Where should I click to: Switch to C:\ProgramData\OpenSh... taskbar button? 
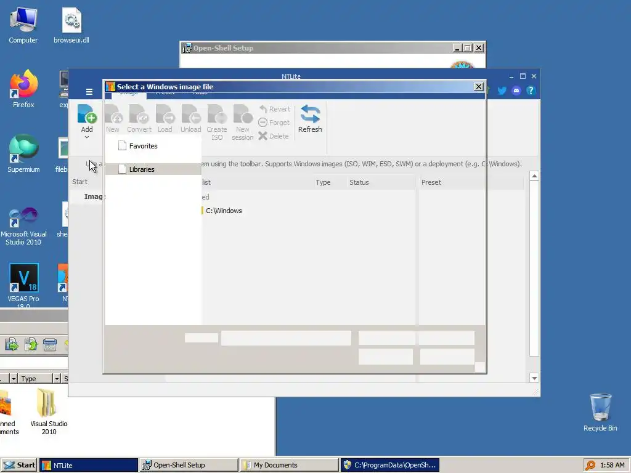coord(389,465)
